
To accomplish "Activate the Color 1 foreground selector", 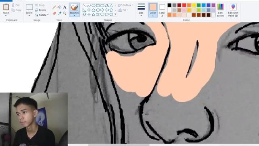I will (x=153, y=10).
